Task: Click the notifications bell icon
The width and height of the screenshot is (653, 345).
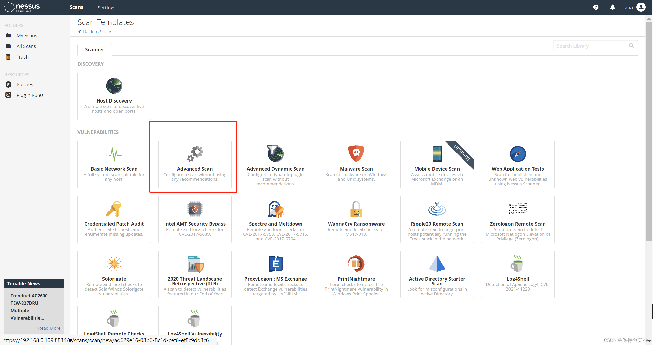Action: pyautogui.click(x=612, y=7)
